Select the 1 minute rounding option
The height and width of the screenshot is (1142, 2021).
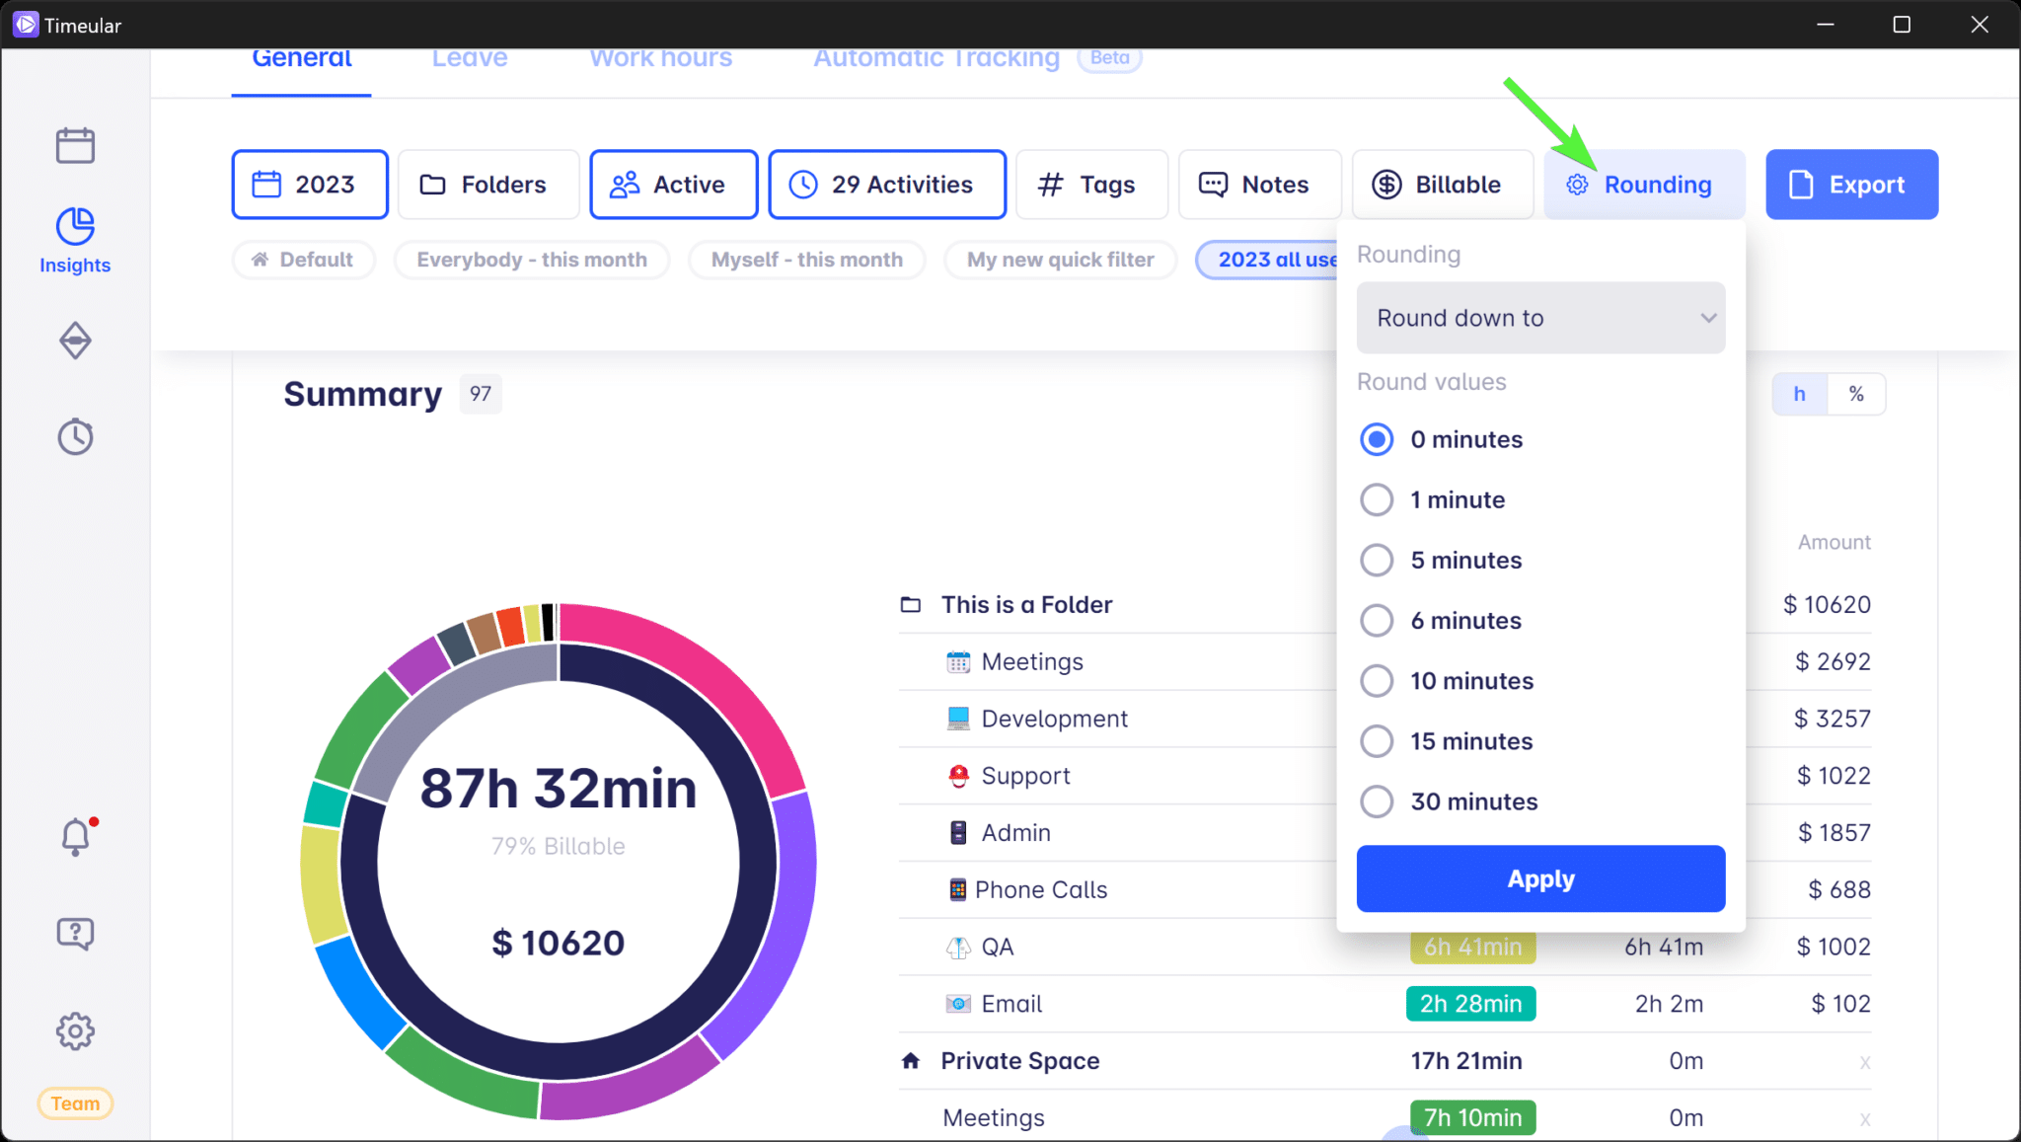[1377, 499]
